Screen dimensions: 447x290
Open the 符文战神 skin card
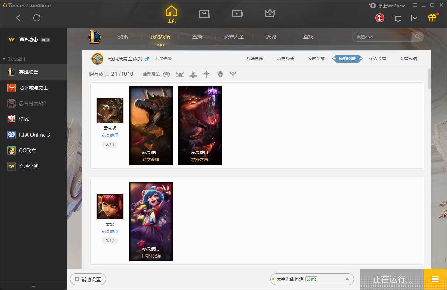(151, 125)
